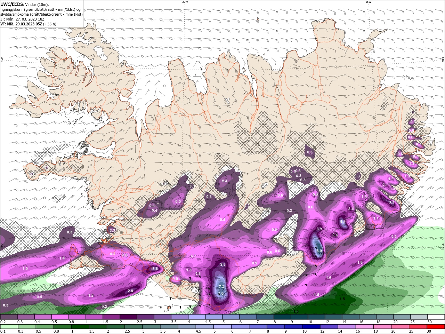Click the 0.4 value in the far northeast of the highlands snow blob
Viewport: 445px width, 334px height.
225,181
